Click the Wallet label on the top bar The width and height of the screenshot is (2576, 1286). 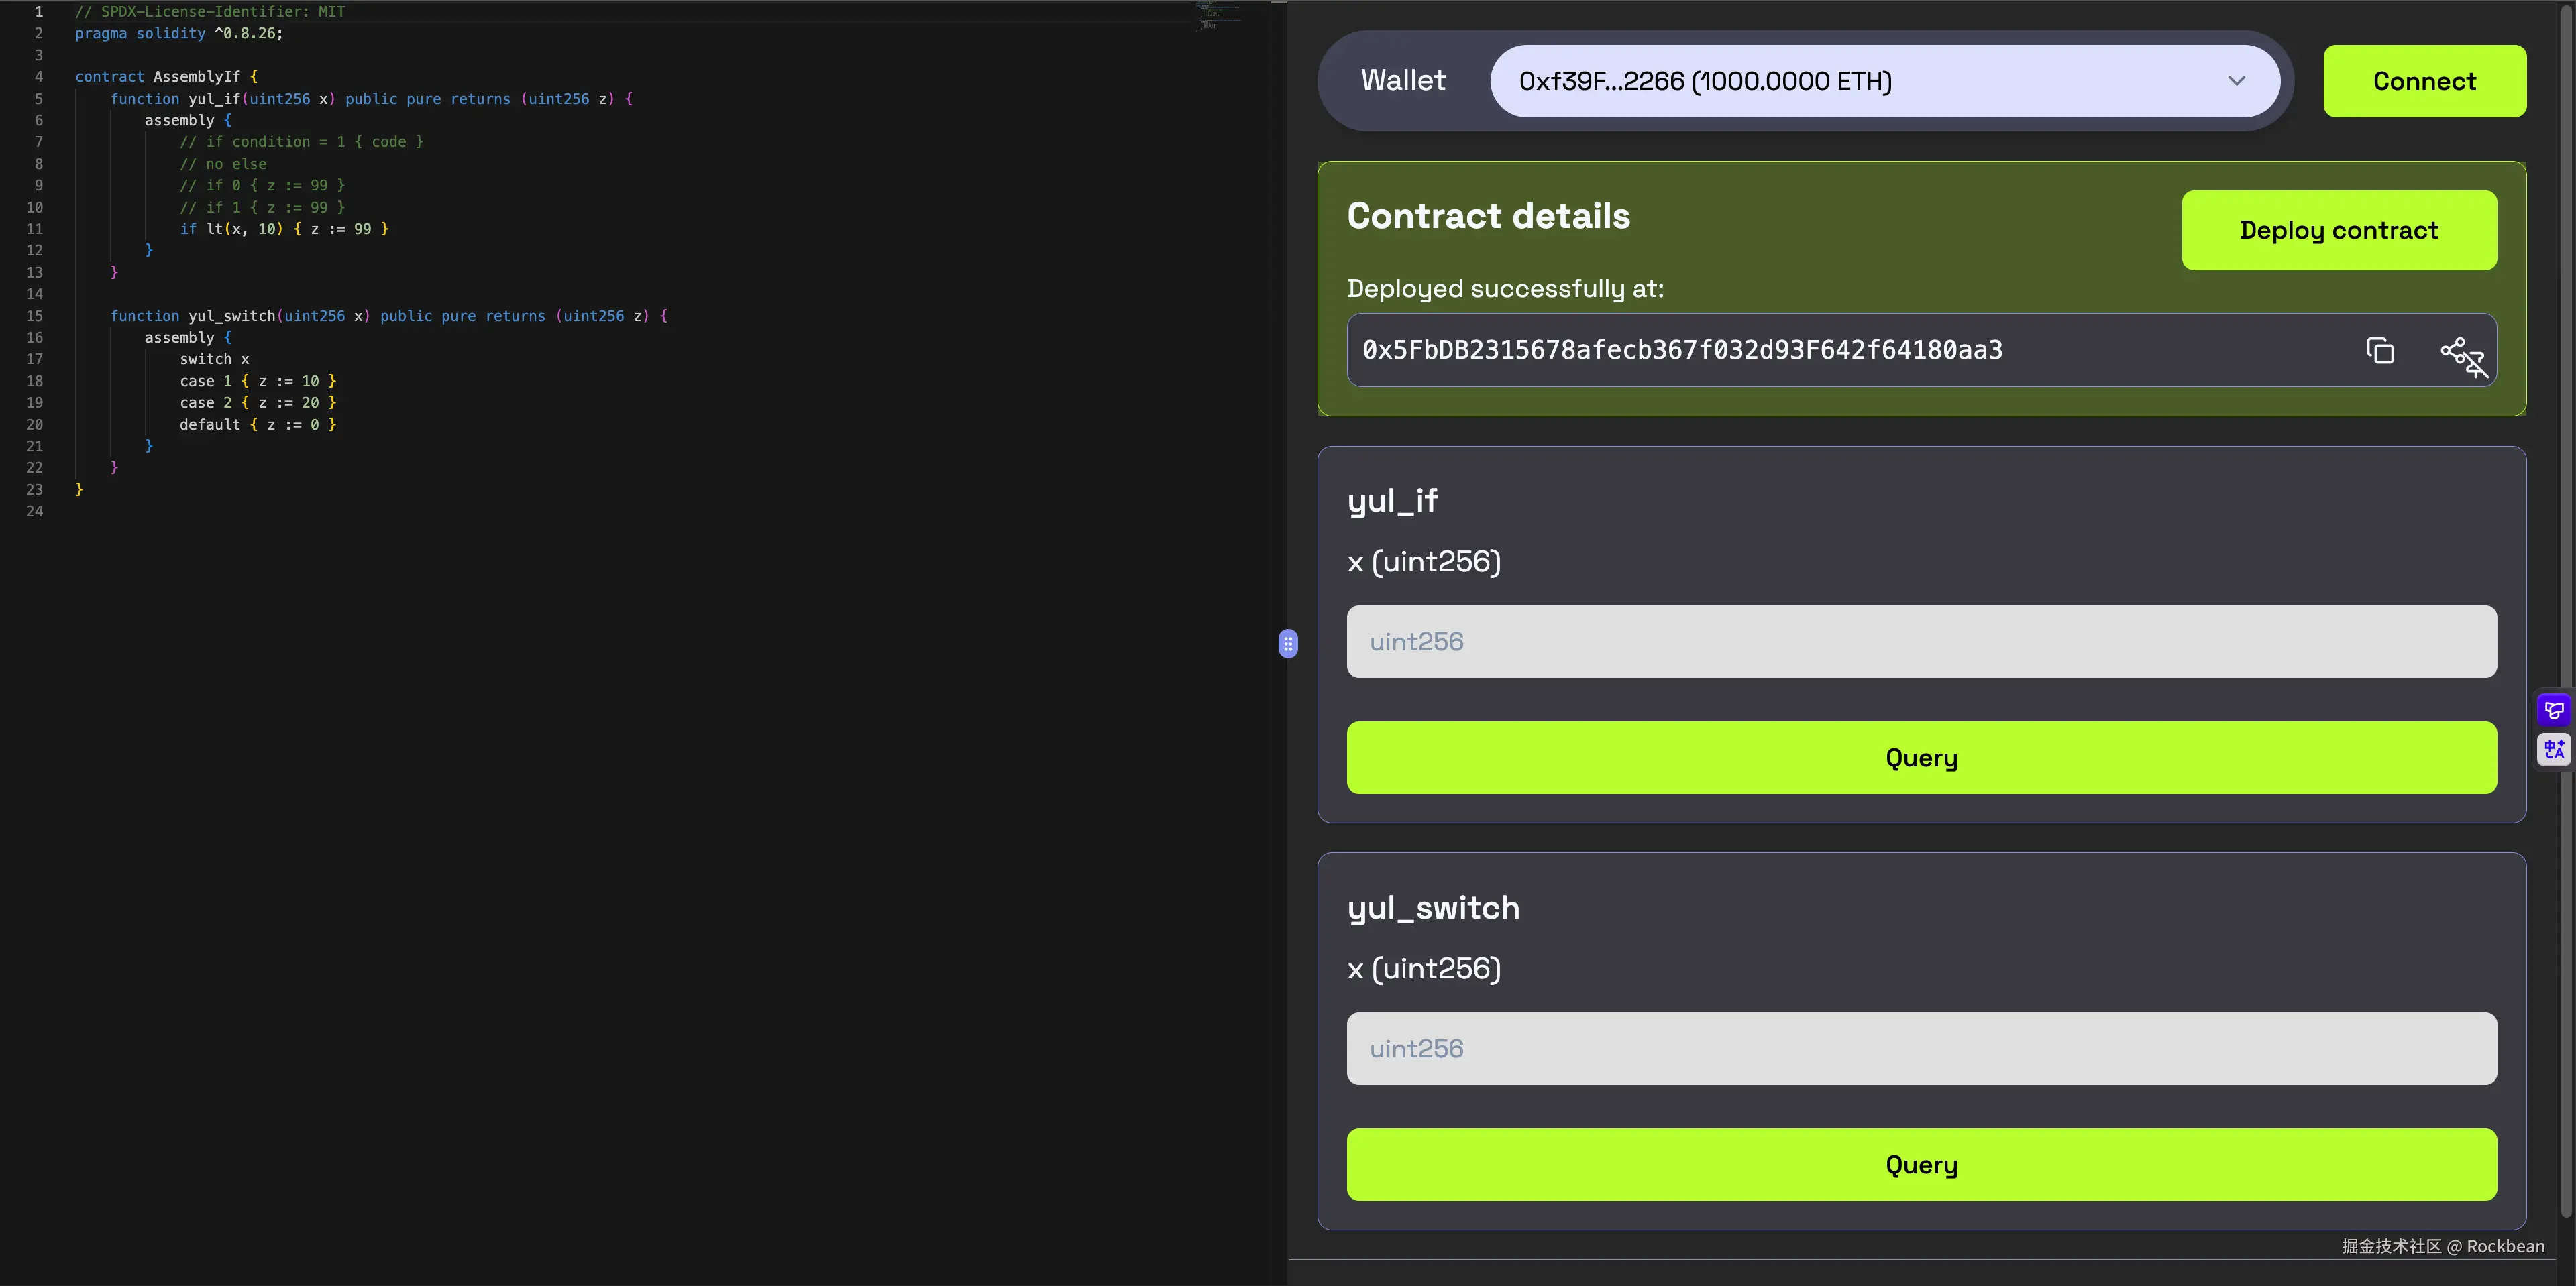1402,81
